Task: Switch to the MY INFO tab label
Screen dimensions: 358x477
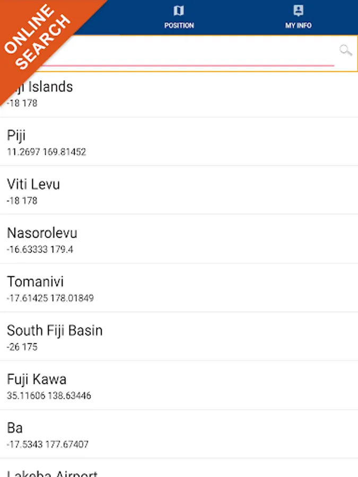Action: tap(298, 25)
